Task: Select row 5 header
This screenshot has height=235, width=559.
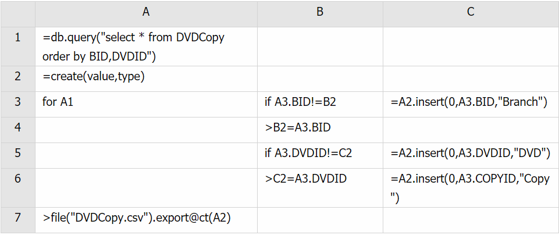Action: (17, 155)
